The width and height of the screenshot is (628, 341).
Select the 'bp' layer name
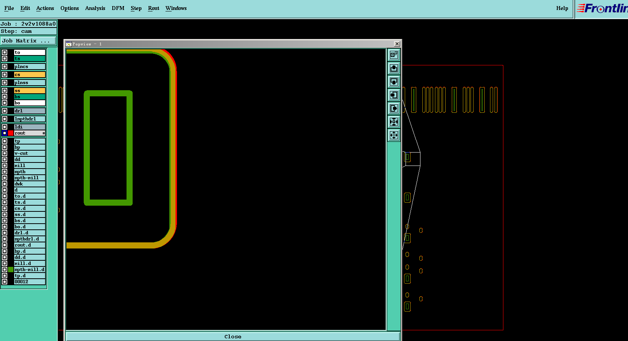[30, 147]
